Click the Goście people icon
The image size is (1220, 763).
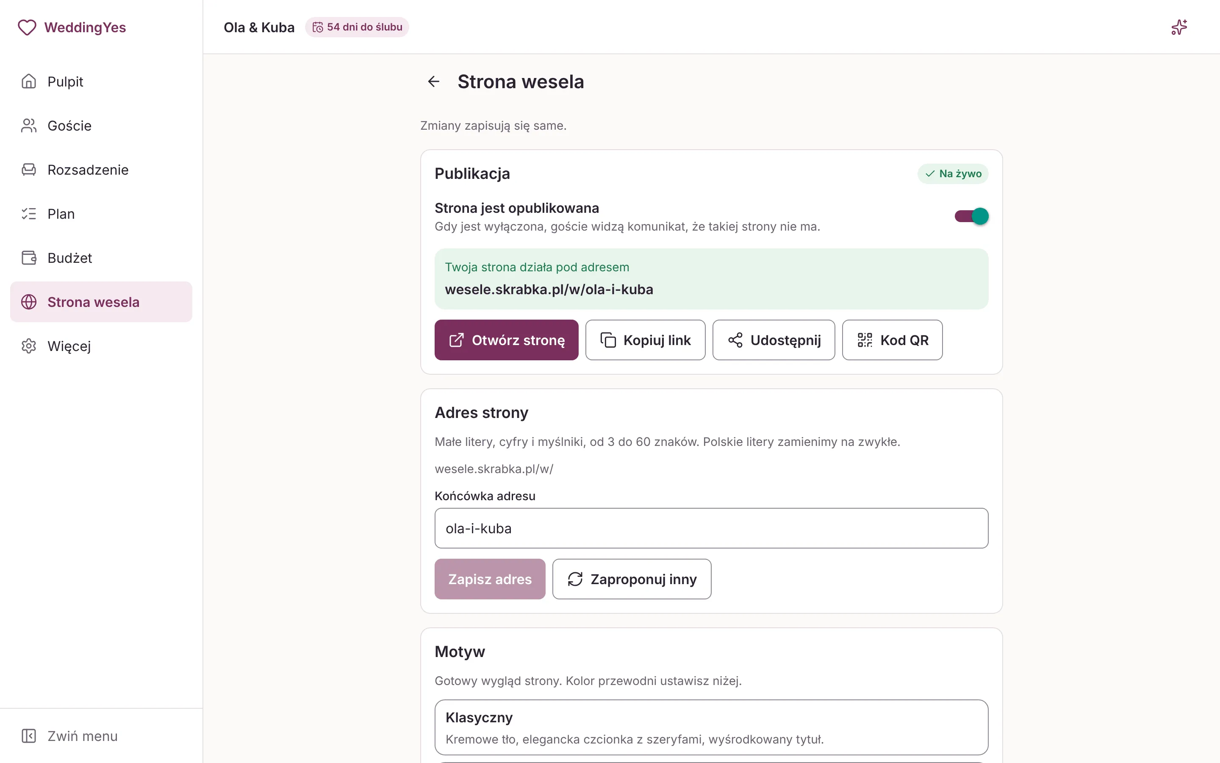(29, 125)
